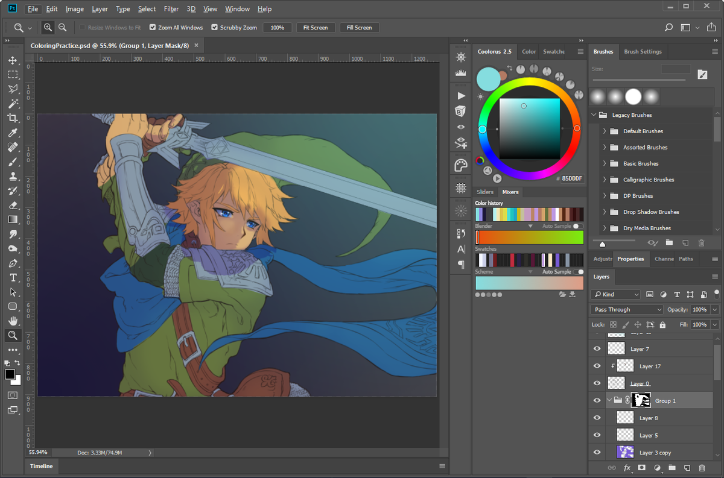This screenshot has height=478, width=724.
Task: Hide Layer 8 visibility eye
Action: pos(597,418)
